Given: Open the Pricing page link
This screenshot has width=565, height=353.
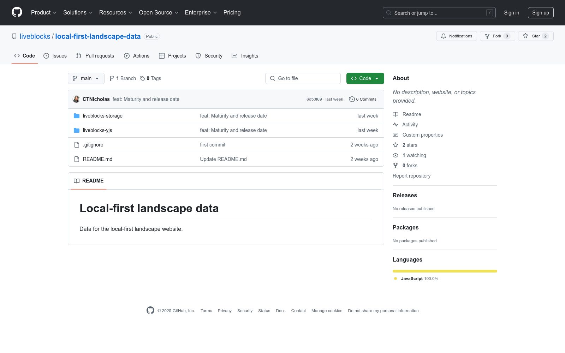Looking at the screenshot, I should point(232,13).
